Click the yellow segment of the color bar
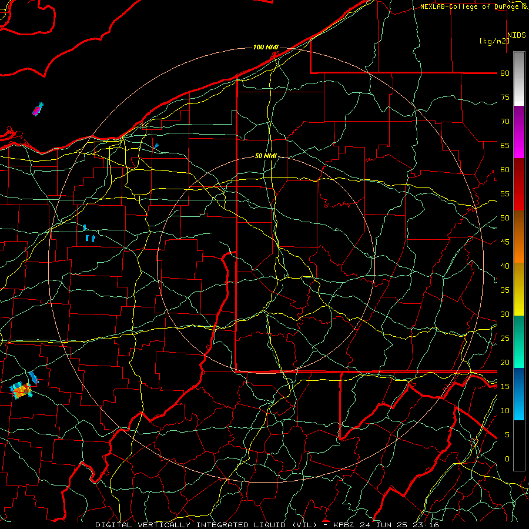529x529 pixels. [x=519, y=289]
